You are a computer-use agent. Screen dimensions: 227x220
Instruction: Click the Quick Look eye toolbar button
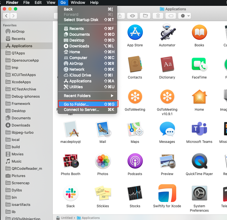132,16
